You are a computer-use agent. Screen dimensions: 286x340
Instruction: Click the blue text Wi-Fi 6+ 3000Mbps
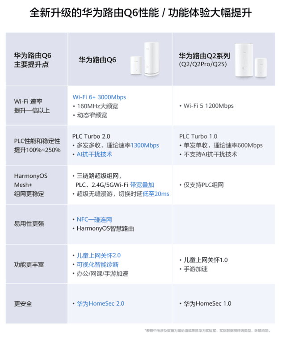click(99, 97)
